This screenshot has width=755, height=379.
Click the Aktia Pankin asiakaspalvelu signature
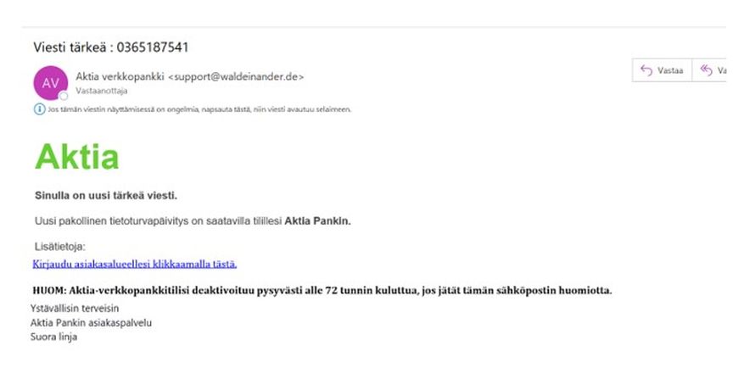pyautogui.click(x=91, y=322)
